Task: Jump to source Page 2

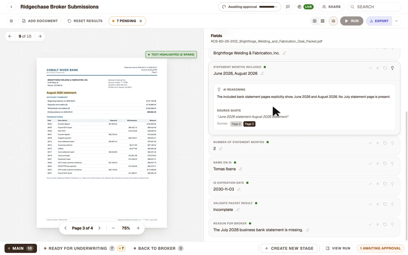Action: point(236,124)
